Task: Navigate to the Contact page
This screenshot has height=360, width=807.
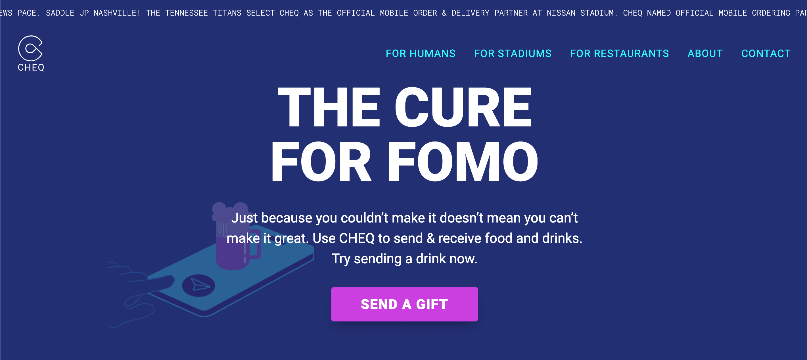Action: point(766,54)
